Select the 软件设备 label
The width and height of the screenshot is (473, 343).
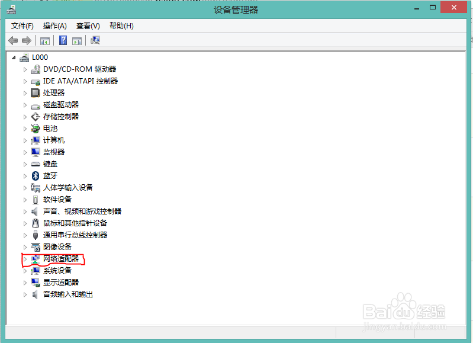(x=57, y=199)
